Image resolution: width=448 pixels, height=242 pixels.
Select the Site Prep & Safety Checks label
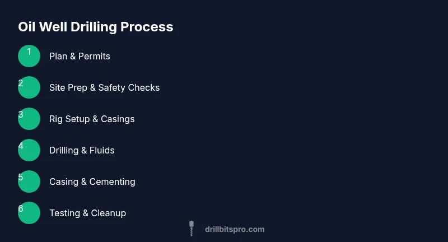pyautogui.click(x=104, y=87)
